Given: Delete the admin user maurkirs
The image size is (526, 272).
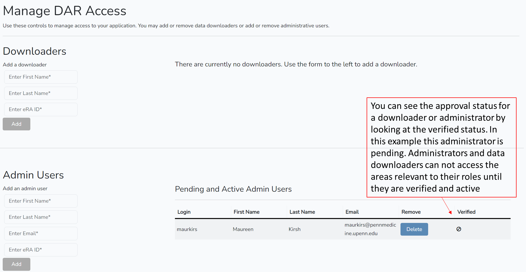Looking at the screenshot, I should coord(414,229).
